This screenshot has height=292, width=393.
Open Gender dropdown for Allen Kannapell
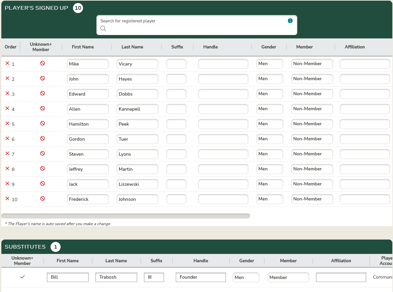(x=269, y=109)
